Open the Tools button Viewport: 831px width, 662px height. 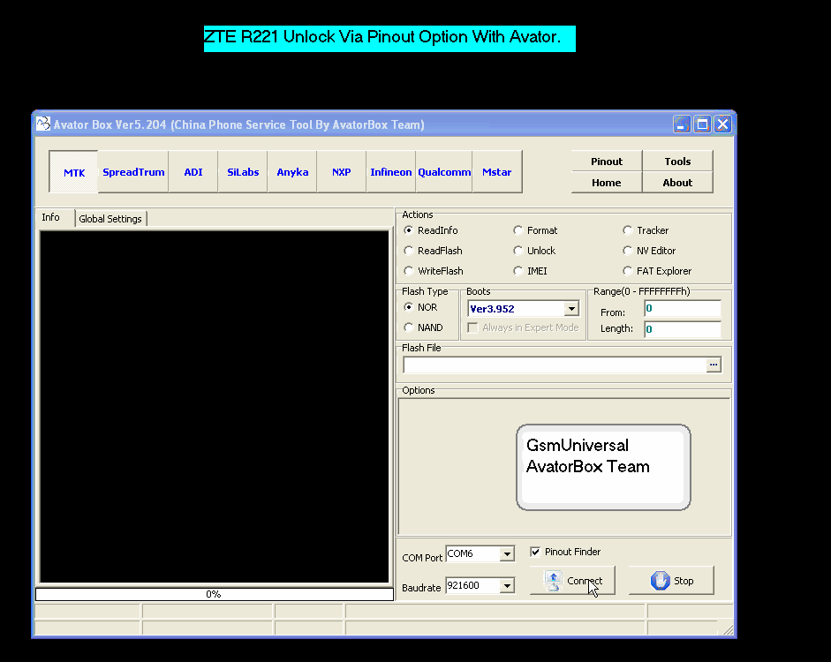click(x=677, y=161)
